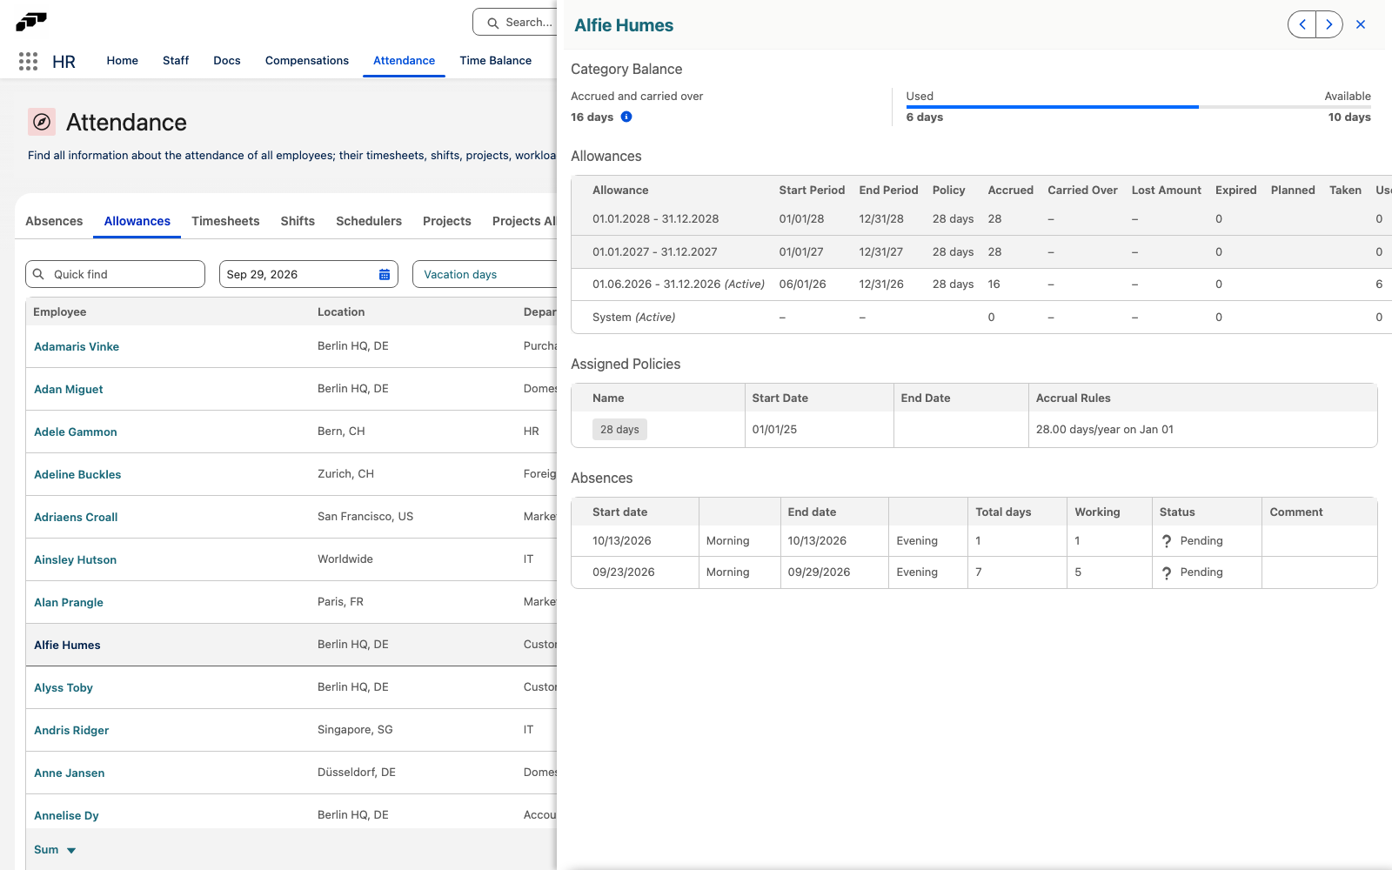Go to next employee with right chevron
The height and width of the screenshot is (870, 1392).
(1329, 24)
